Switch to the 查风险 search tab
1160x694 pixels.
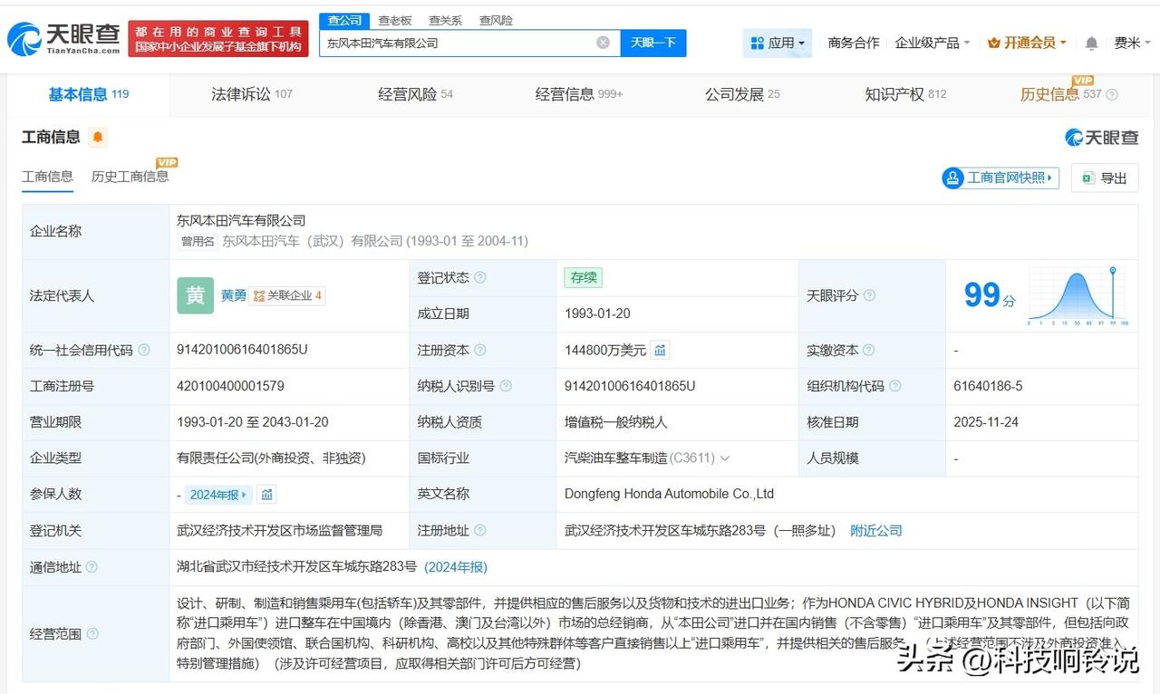[x=496, y=20]
